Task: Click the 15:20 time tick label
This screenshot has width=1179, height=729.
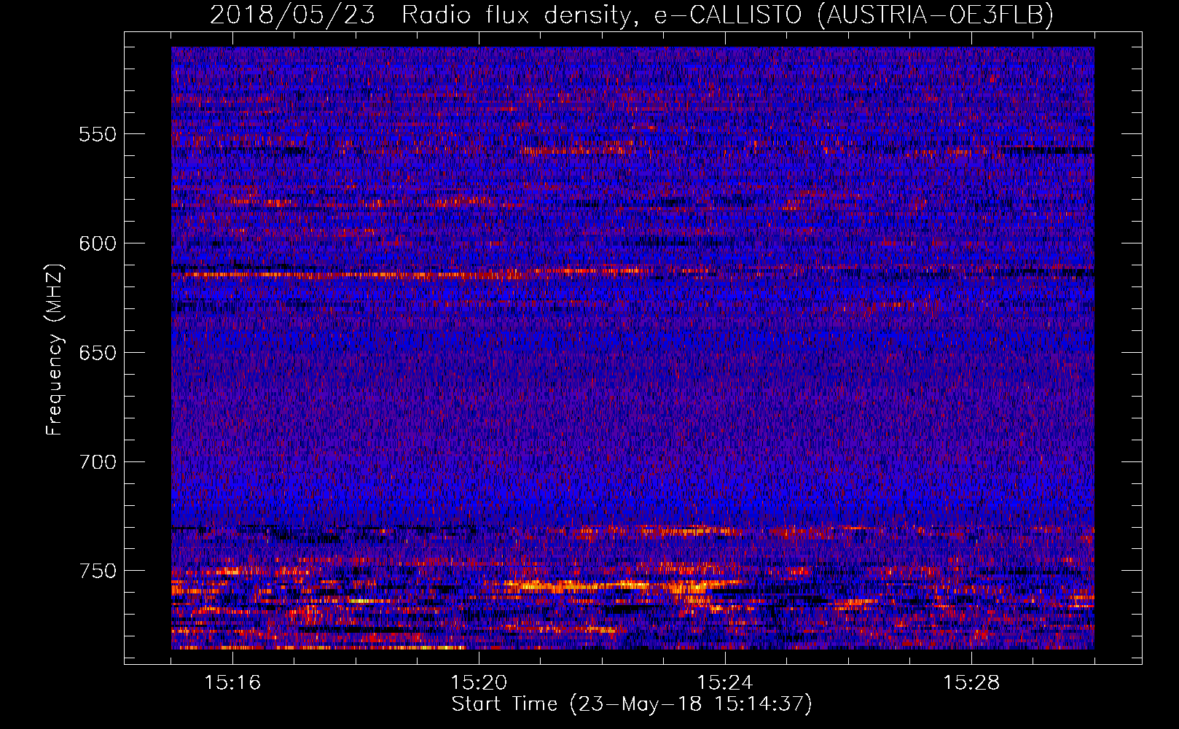Action: tap(479, 682)
